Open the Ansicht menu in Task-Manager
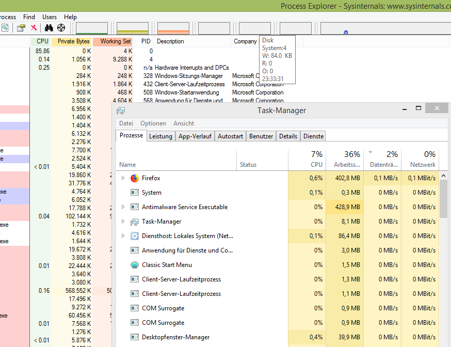Screen dimensions: 451x347 click(x=184, y=123)
